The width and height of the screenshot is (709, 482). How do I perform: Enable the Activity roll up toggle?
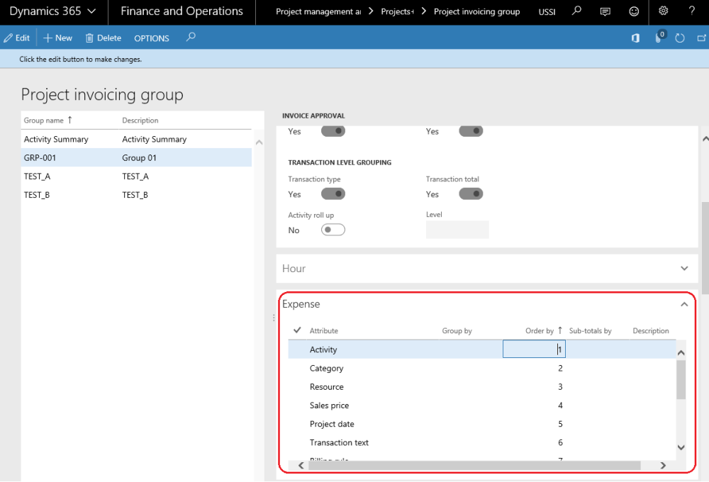click(x=333, y=230)
